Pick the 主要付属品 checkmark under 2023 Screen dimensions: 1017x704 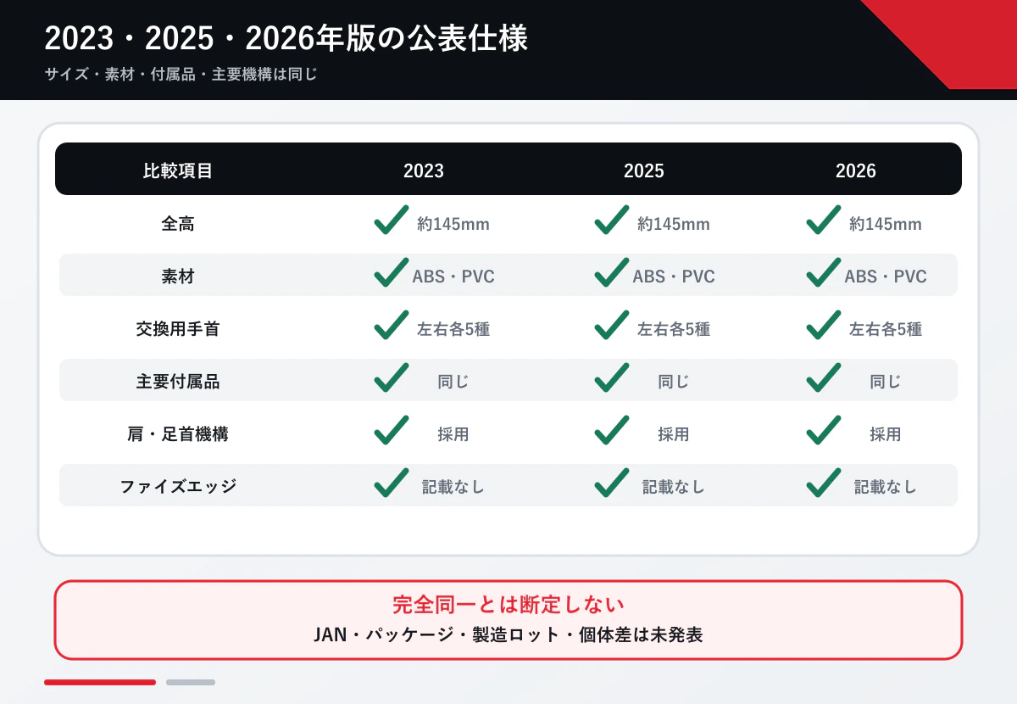click(392, 377)
